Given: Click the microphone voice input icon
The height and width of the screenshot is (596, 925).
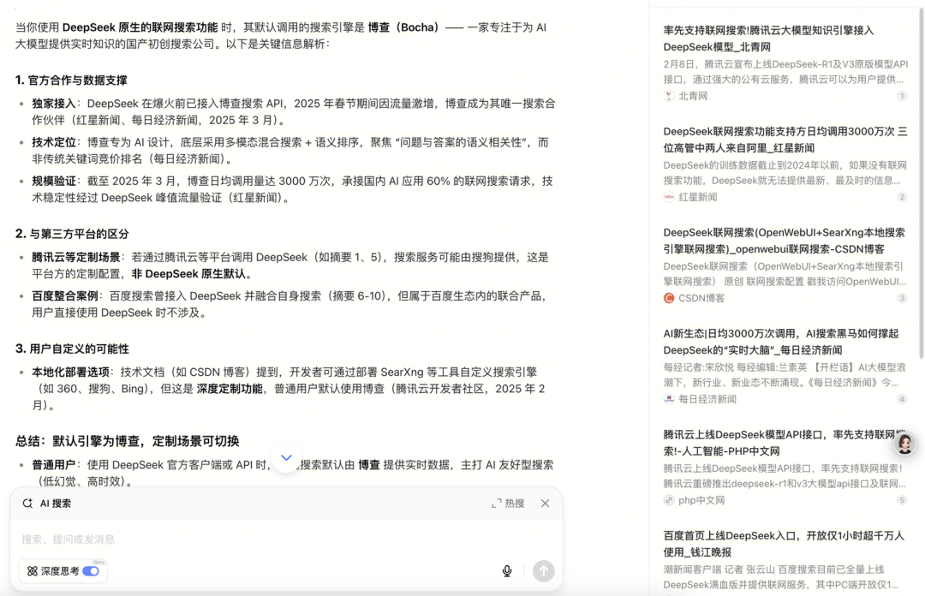Looking at the screenshot, I should pos(507,570).
